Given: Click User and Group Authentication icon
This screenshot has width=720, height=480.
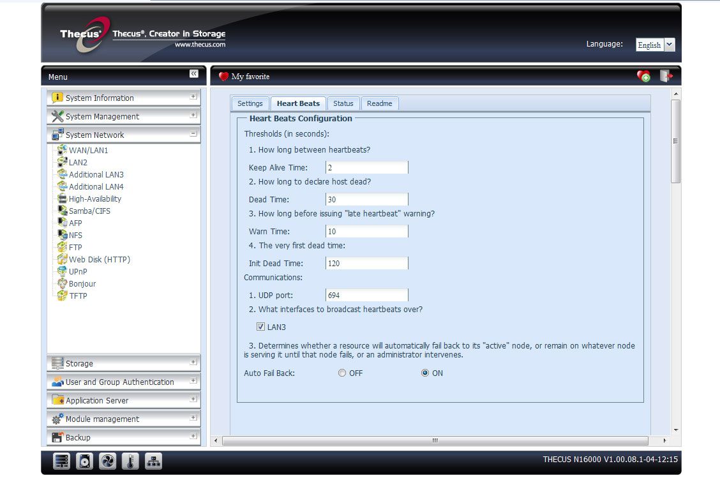Looking at the screenshot, I should (57, 382).
